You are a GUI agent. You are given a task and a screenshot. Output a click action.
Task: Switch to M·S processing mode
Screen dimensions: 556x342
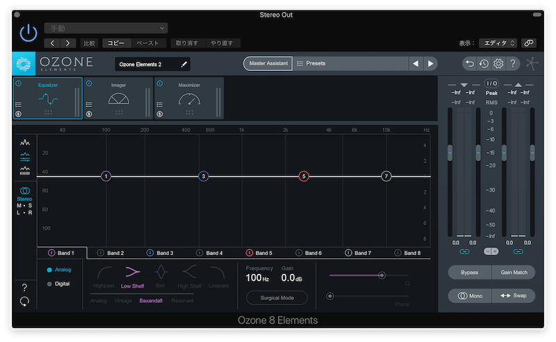[24, 206]
